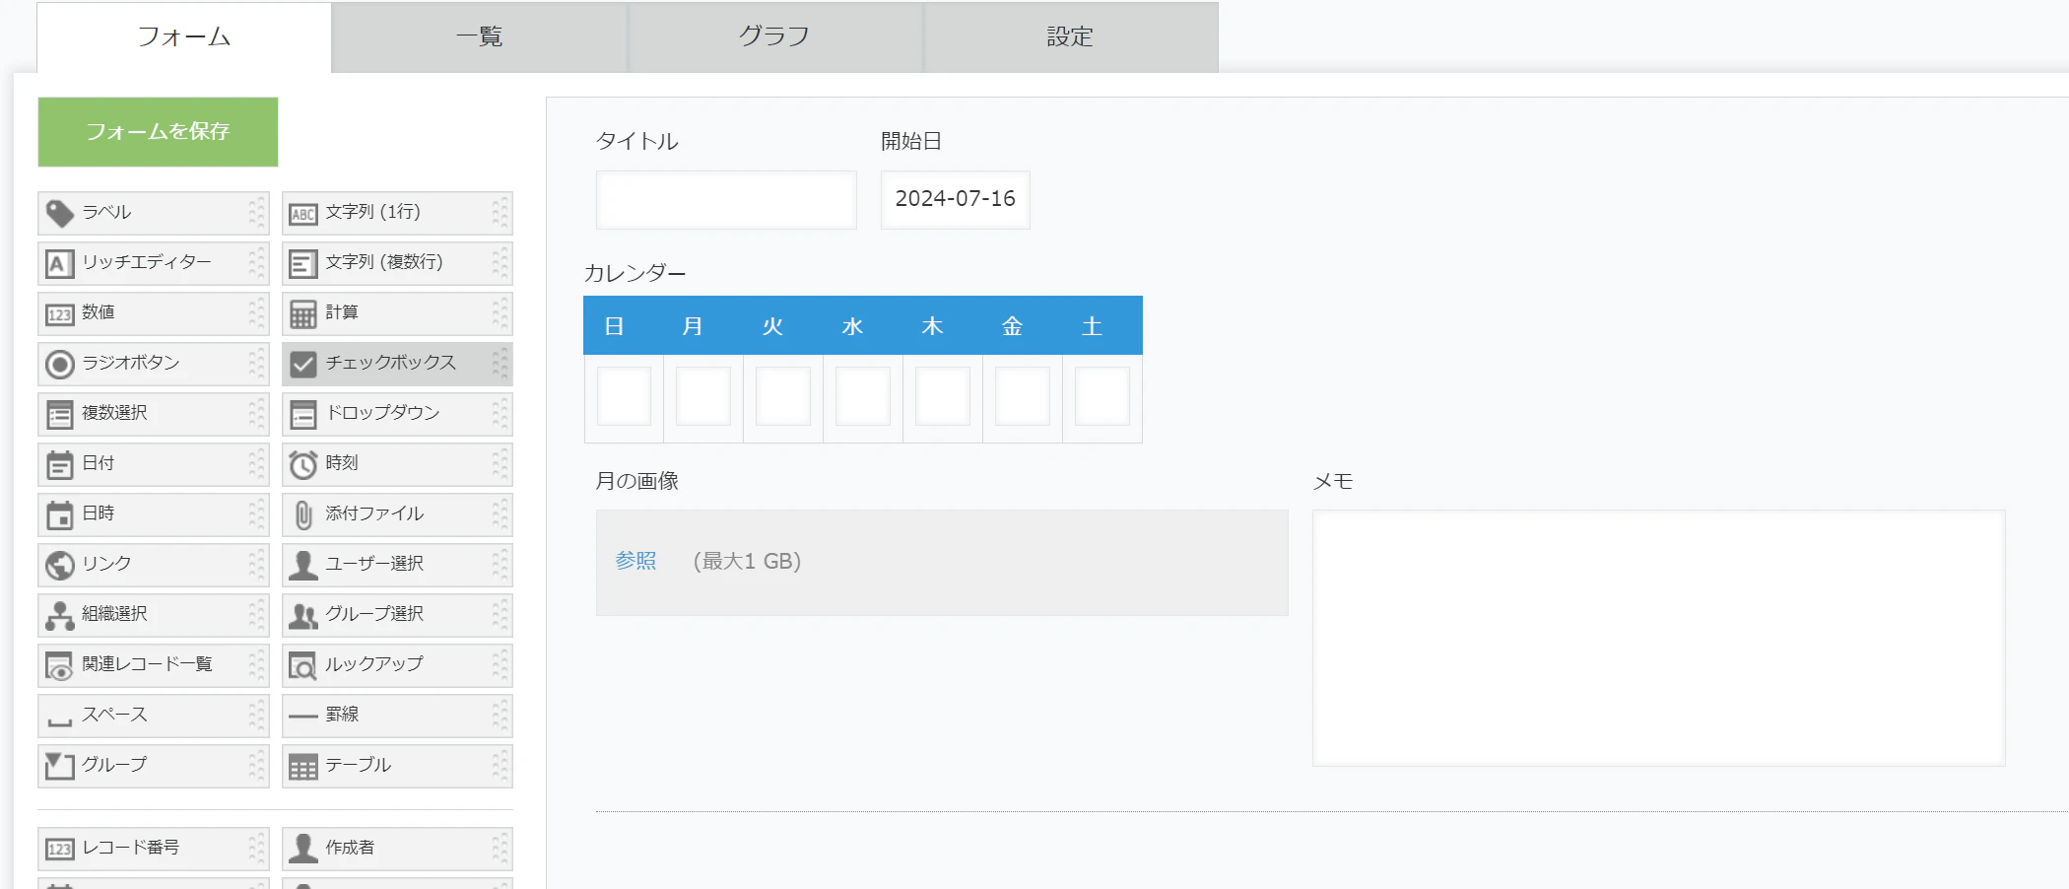Click the リンク globe icon
This screenshot has height=889, width=2069.
tap(60, 565)
